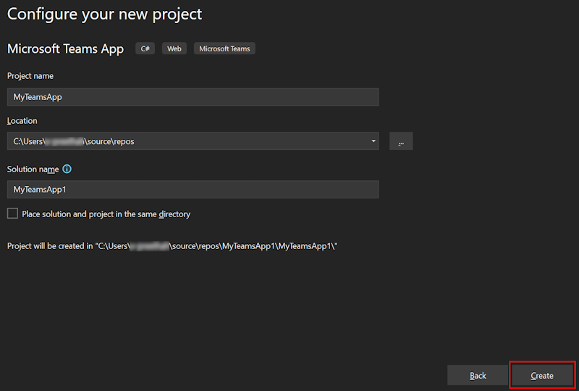Click the Solution name info icon
The height and width of the screenshot is (391, 579).
tap(67, 169)
